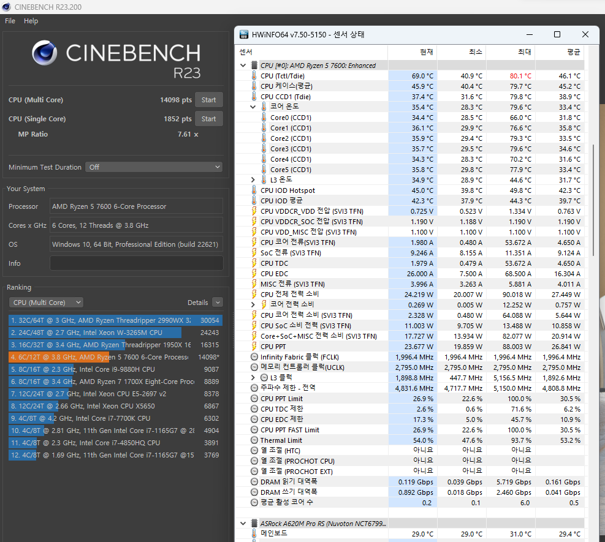This screenshot has height=542, width=605.
Task: Minimize the HWiNFO64 window
Action: 530,35
